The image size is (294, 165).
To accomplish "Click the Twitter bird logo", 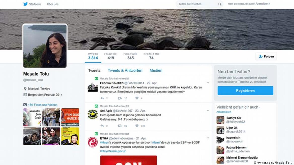I will 25,4.
